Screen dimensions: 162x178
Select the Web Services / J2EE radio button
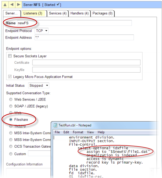pyautogui.click(x=11, y=100)
